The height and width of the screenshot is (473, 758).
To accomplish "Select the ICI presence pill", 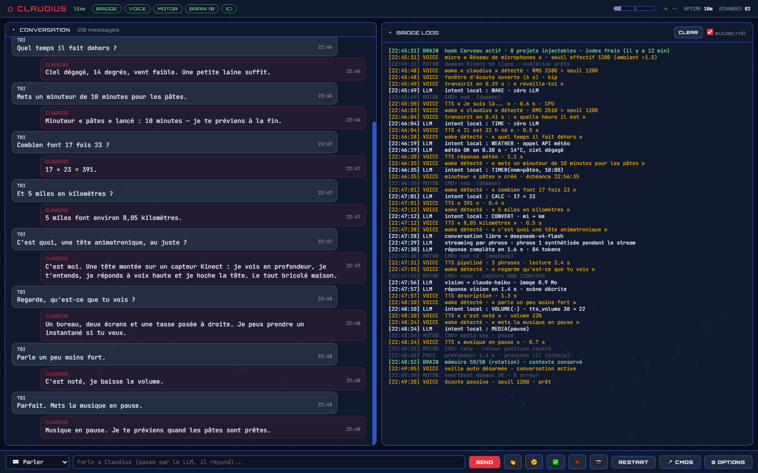I will pos(229,9).
